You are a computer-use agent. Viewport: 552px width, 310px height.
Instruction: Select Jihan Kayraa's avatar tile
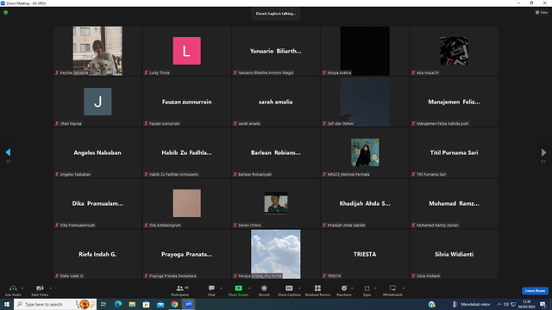point(97,102)
